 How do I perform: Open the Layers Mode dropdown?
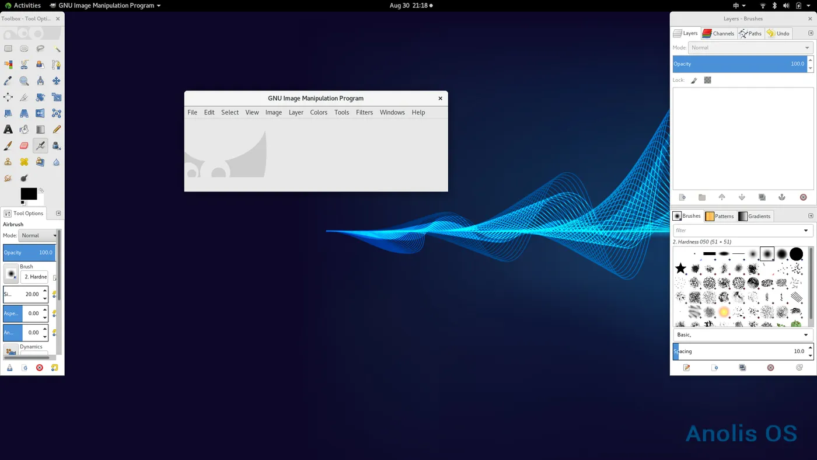(750, 48)
